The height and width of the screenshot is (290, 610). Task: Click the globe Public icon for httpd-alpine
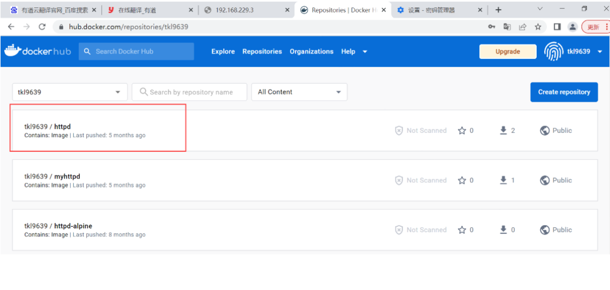point(545,230)
